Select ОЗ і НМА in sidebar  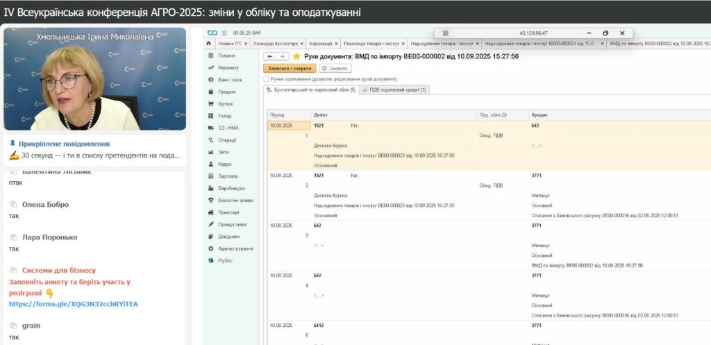227,128
